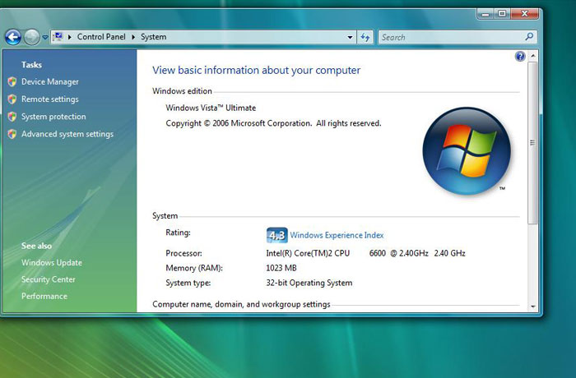Select Control Panel in the breadcrumb

tap(101, 37)
